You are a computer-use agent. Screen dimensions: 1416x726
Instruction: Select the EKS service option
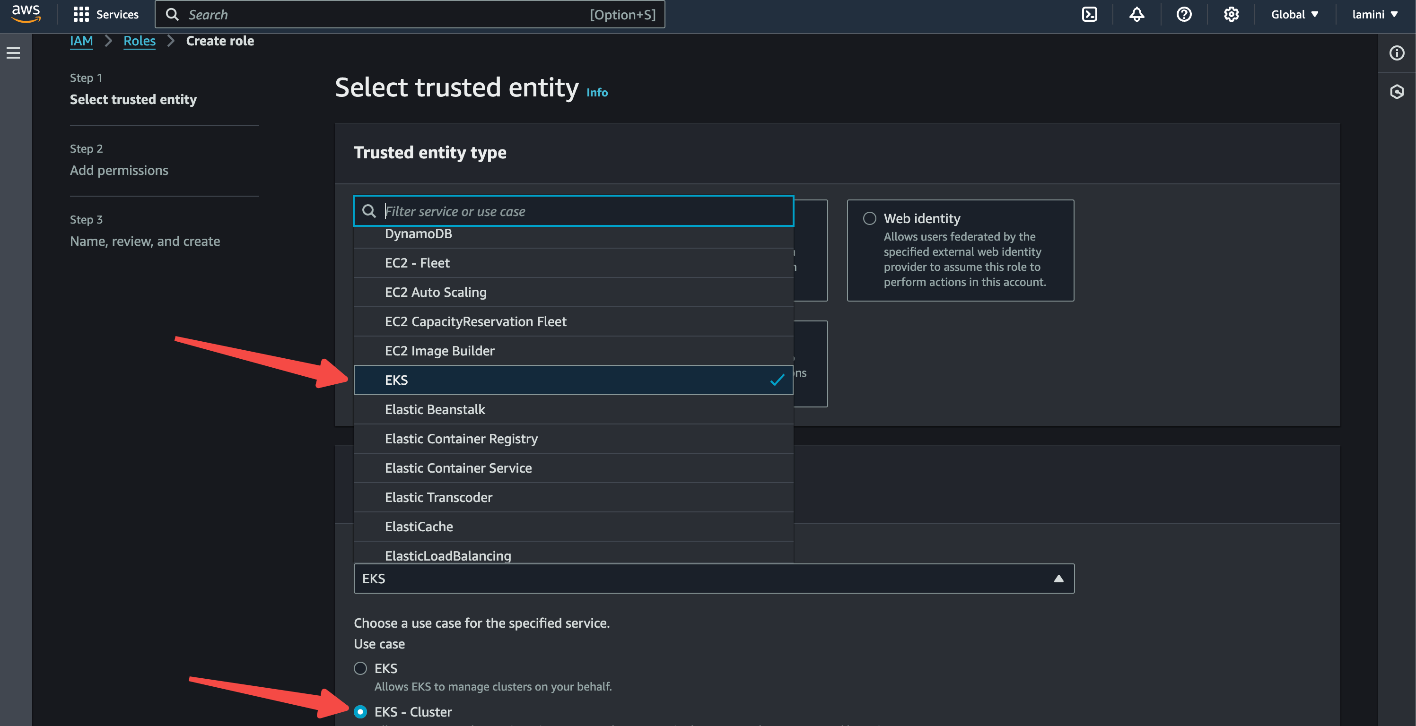pyautogui.click(x=573, y=380)
